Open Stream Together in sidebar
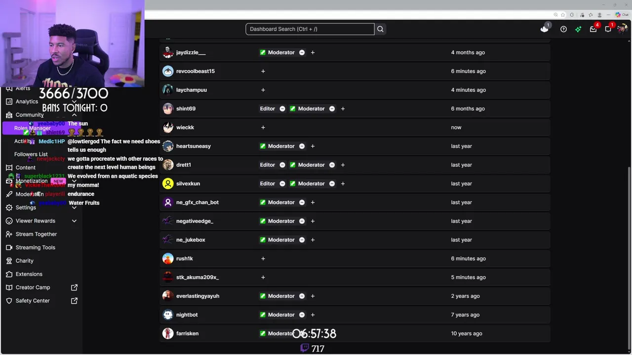632x355 pixels. 36,234
